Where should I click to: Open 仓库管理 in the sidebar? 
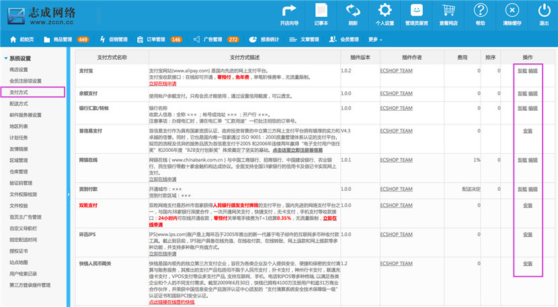[19, 172]
